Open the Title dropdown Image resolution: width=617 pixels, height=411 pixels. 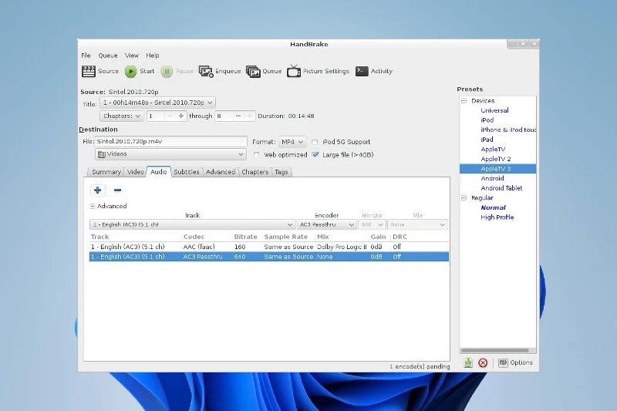point(157,103)
